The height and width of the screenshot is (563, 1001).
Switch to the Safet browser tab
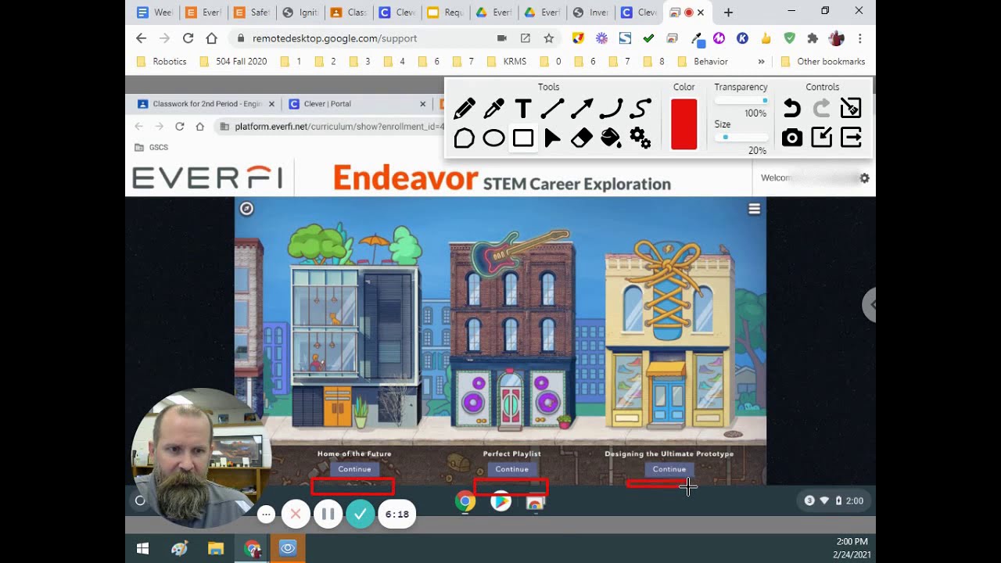click(250, 12)
